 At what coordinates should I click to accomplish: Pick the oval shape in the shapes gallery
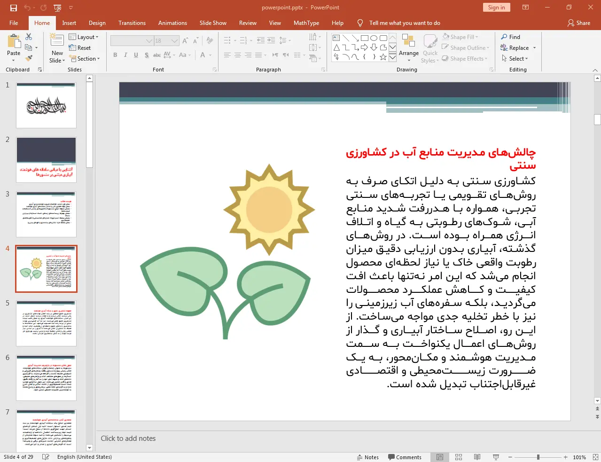click(374, 38)
